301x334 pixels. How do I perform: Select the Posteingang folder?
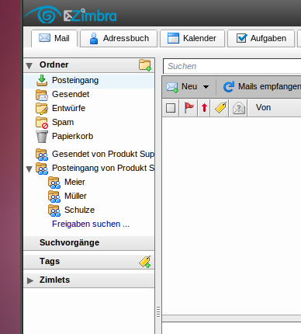[x=88, y=81]
